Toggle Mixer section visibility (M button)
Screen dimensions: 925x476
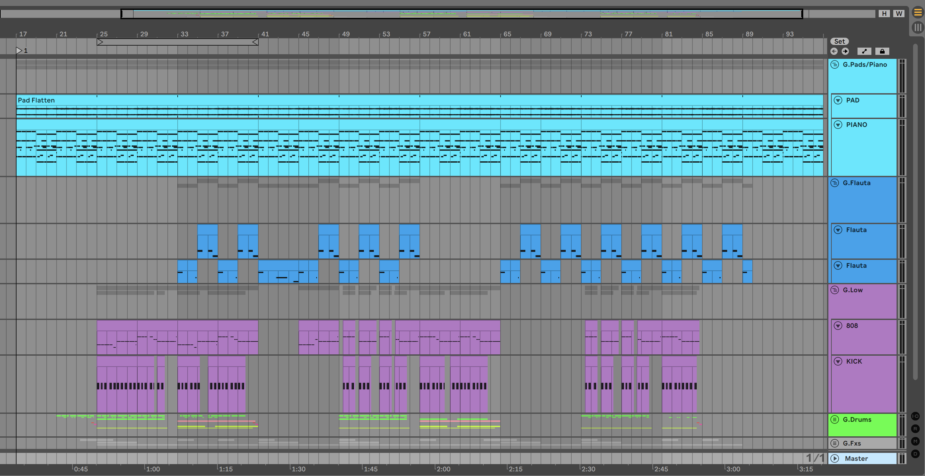pyautogui.click(x=915, y=441)
